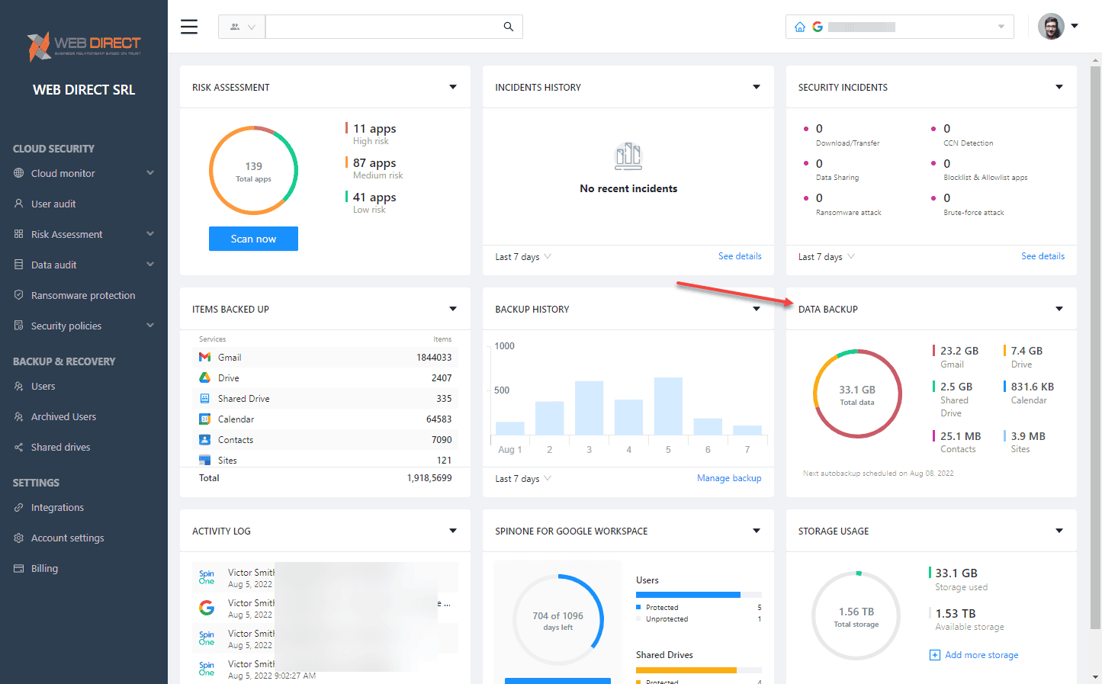The width and height of the screenshot is (1102, 684).
Task: Open the hamburger menu icon
Action: tap(189, 27)
